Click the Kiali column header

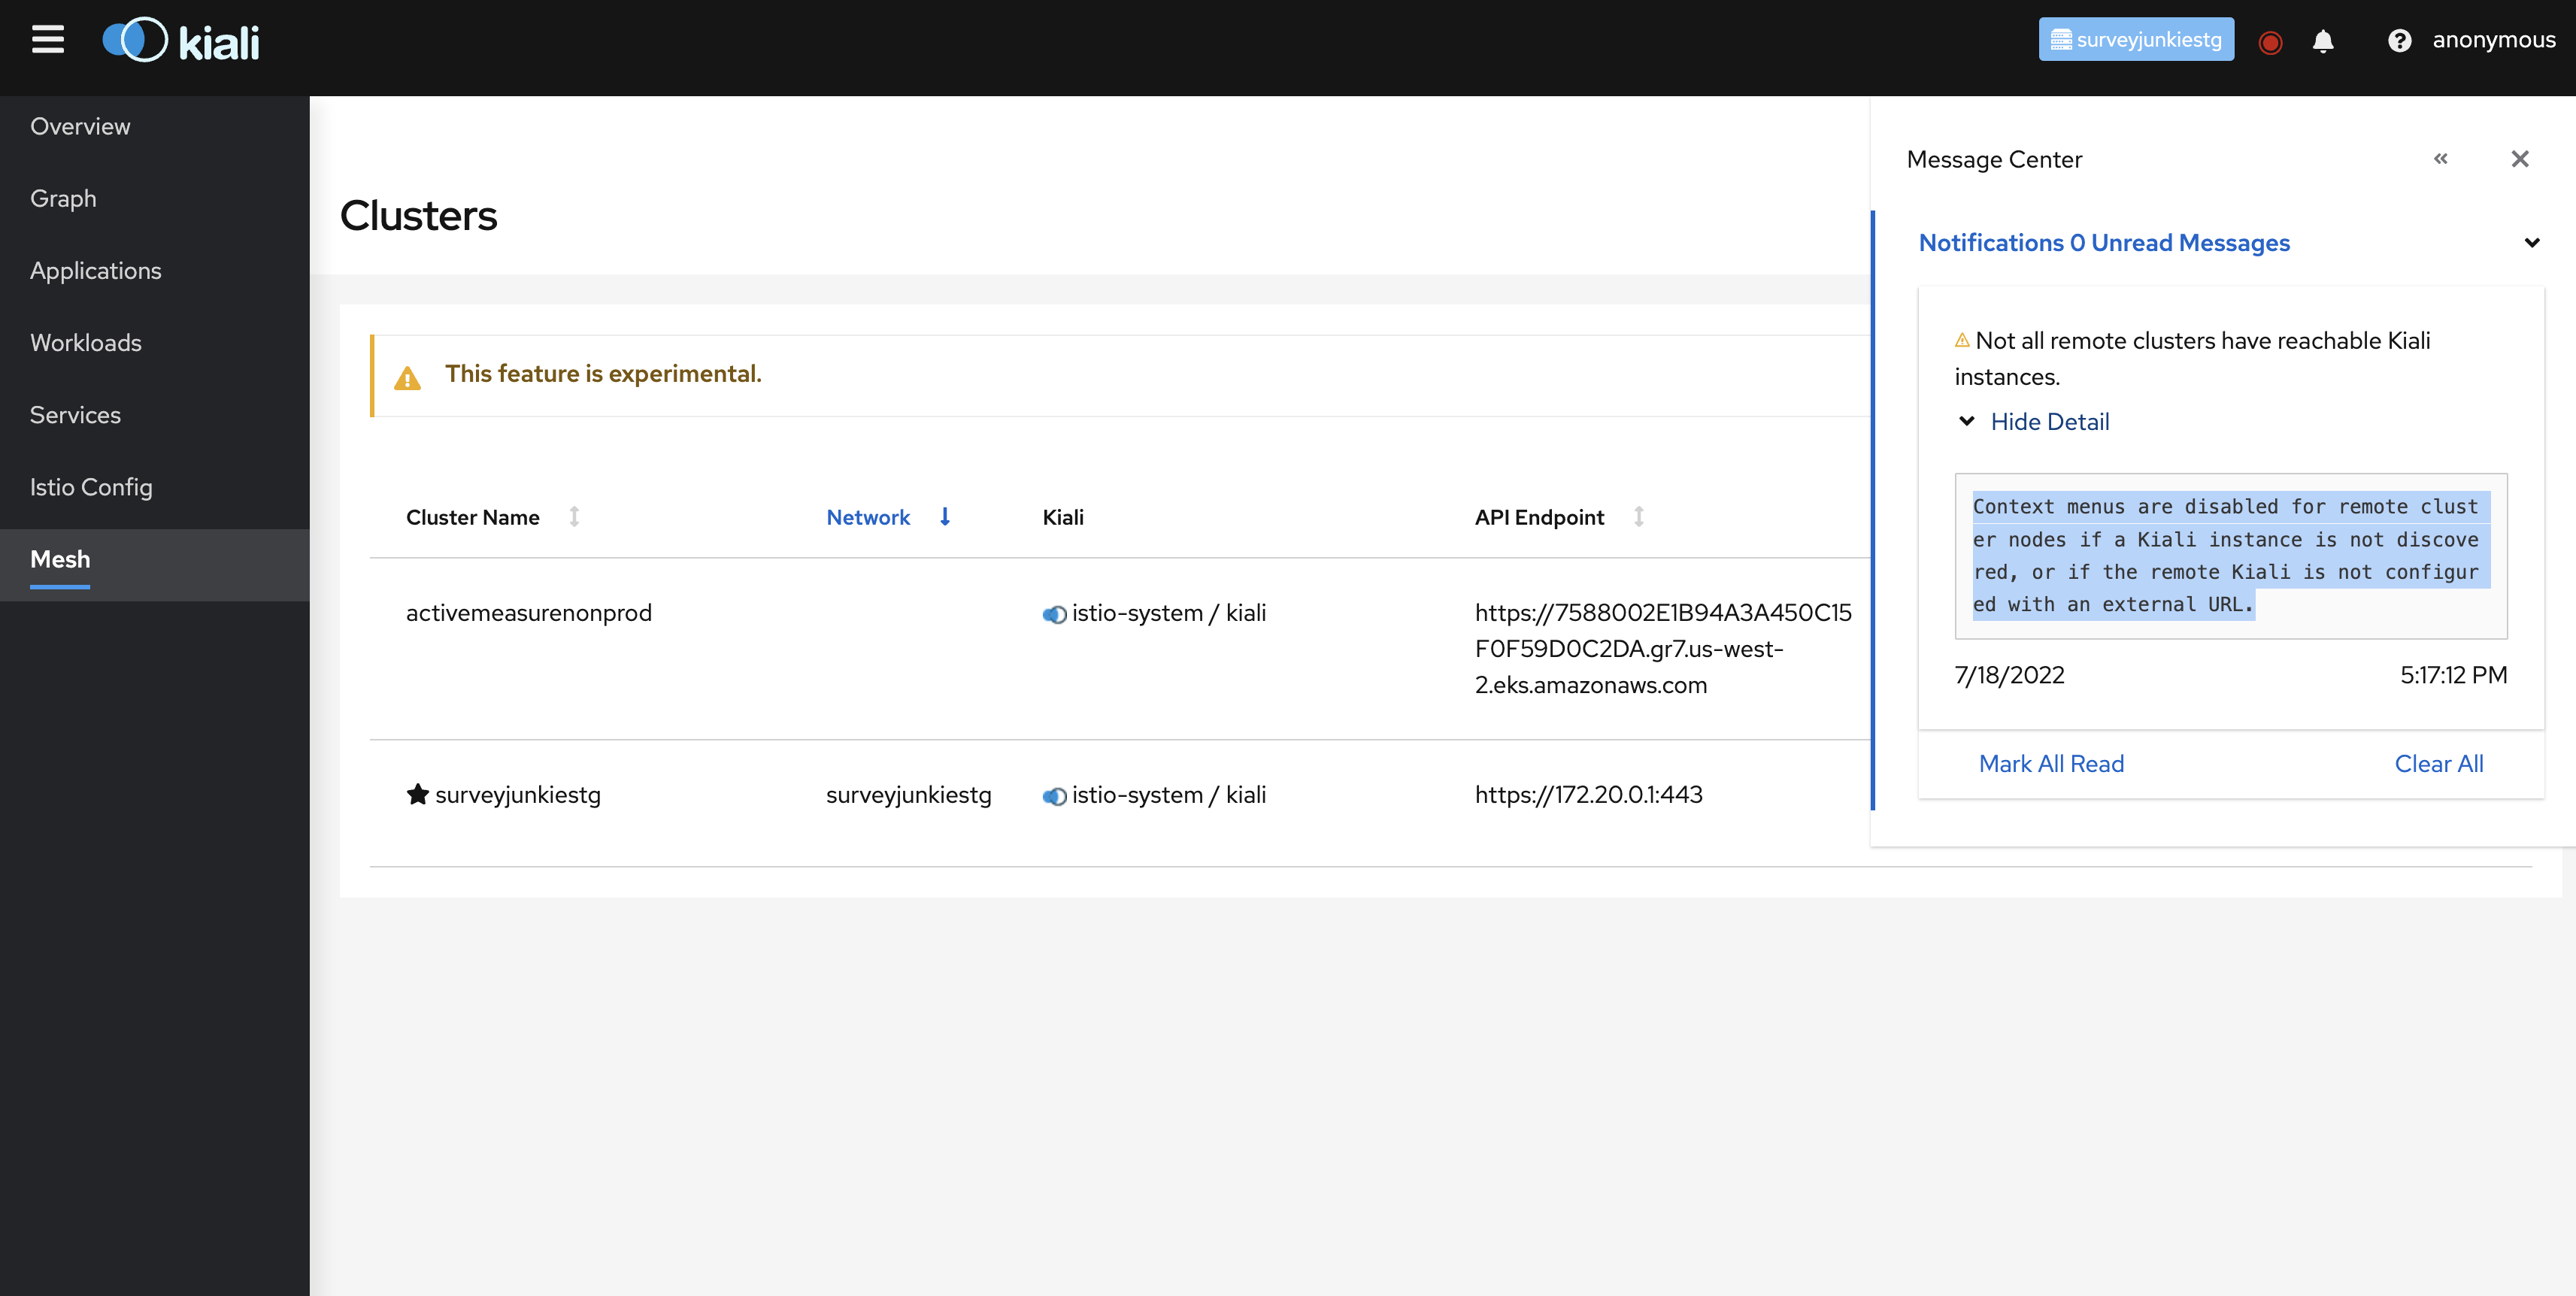pos(1062,517)
